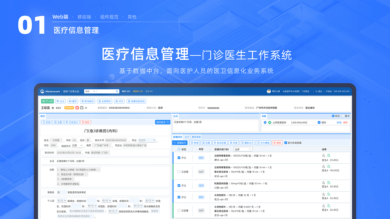Click 新增 in the 病历 toolbar
This screenshot has width=390, height=219.
(x=47, y=122)
